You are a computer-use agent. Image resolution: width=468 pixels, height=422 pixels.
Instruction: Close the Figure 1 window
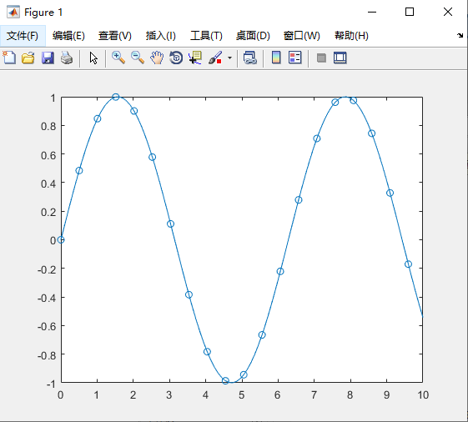[x=448, y=12]
